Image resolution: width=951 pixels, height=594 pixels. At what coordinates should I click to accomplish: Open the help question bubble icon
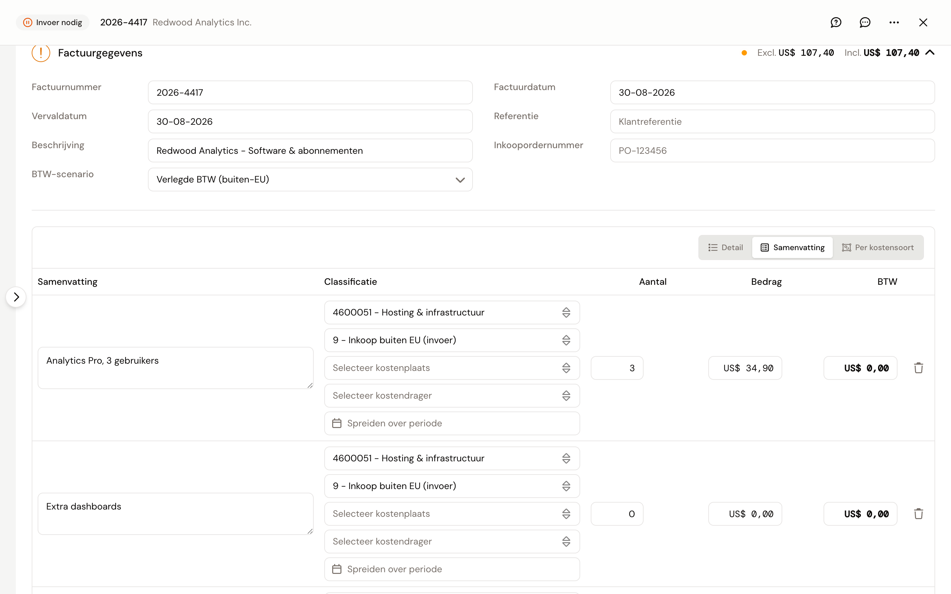coord(836,22)
